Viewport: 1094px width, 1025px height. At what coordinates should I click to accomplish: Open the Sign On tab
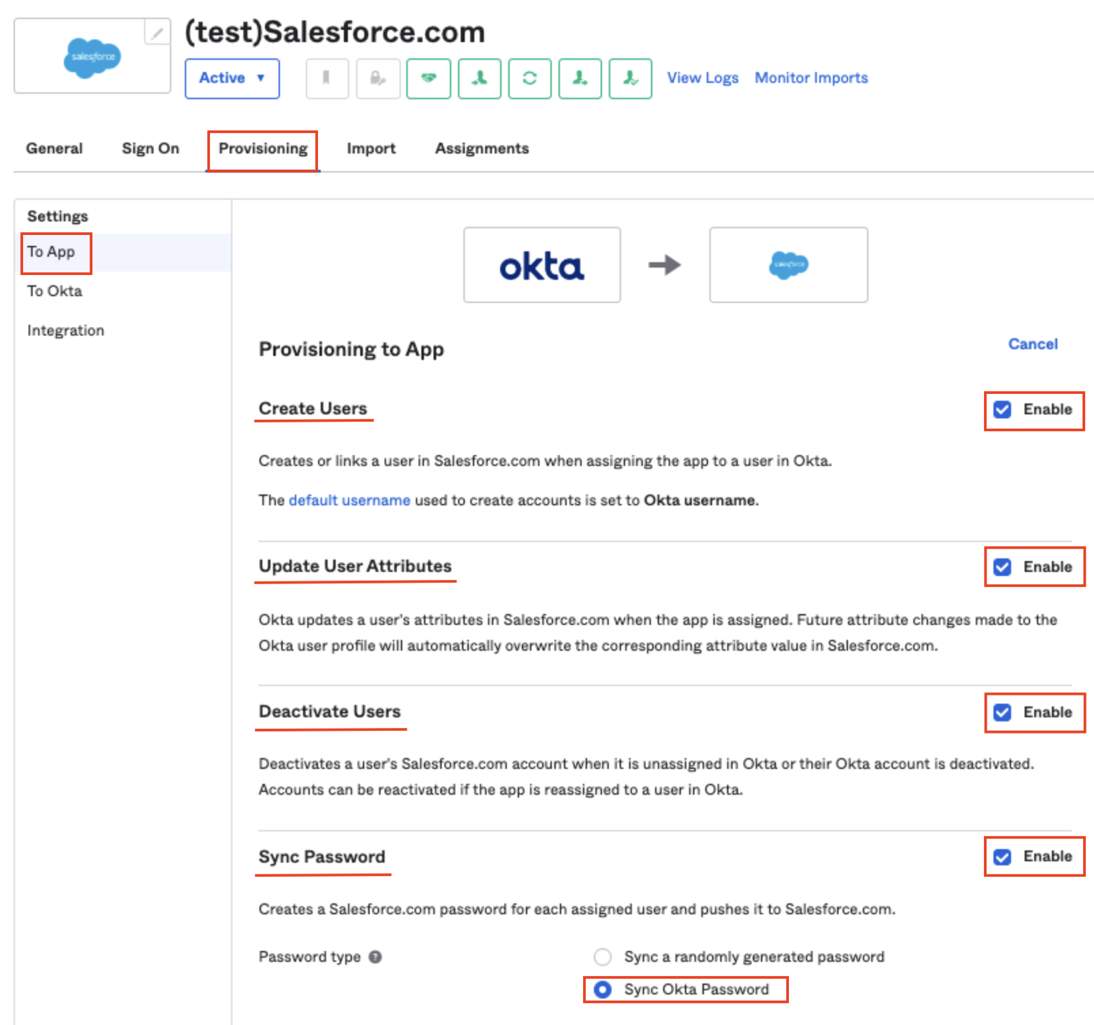(x=150, y=149)
